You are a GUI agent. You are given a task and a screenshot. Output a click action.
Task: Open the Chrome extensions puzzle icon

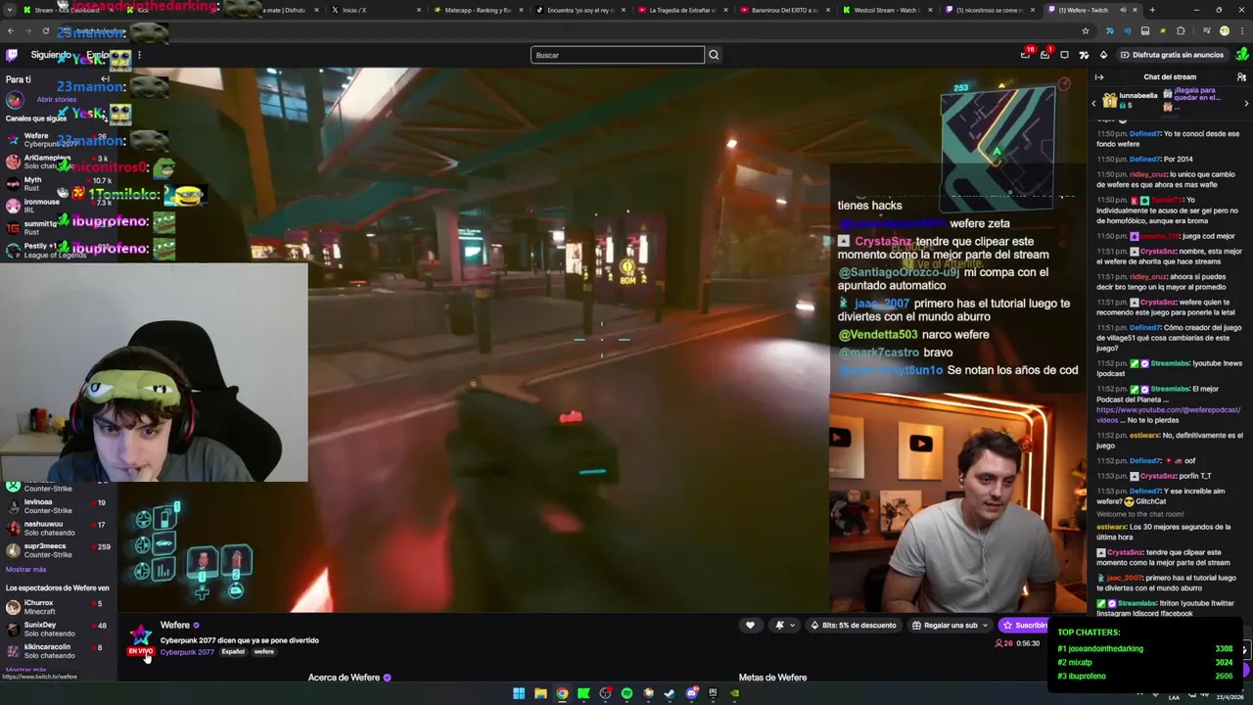[1181, 31]
